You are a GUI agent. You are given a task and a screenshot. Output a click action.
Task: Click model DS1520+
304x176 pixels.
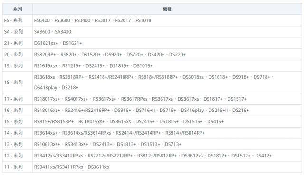click(91, 55)
